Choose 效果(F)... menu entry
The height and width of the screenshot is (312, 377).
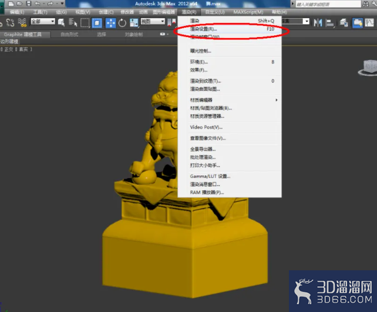pyautogui.click(x=230, y=70)
